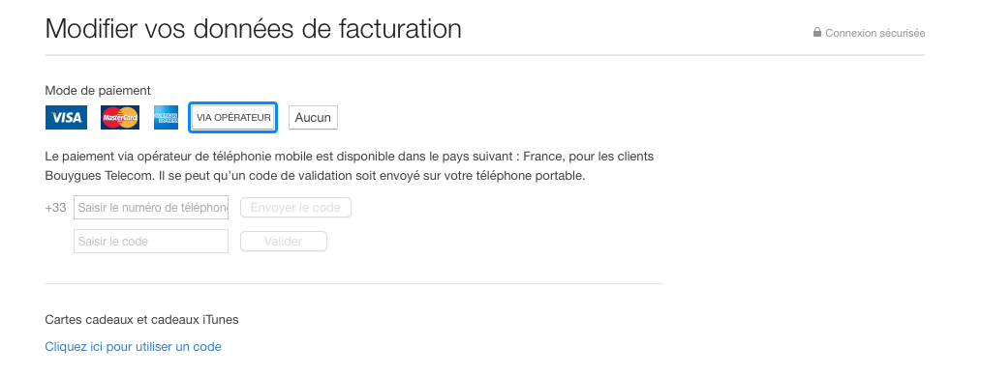The image size is (982, 376).
Task: Pick the American Express card icon
Action: coord(166,117)
